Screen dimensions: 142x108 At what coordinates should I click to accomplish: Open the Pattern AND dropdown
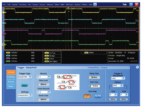(122, 86)
